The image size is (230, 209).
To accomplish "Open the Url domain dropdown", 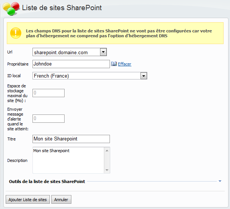I will coord(66,52).
